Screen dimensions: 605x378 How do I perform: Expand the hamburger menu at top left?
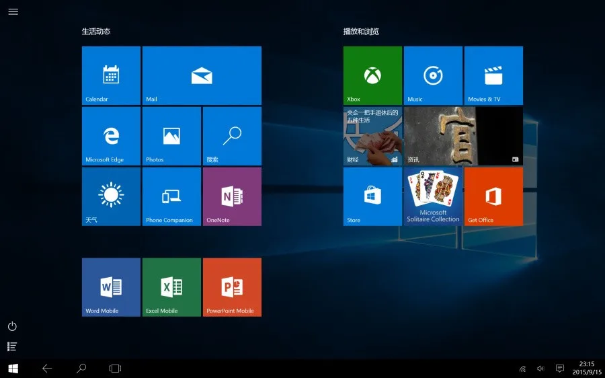tap(13, 11)
